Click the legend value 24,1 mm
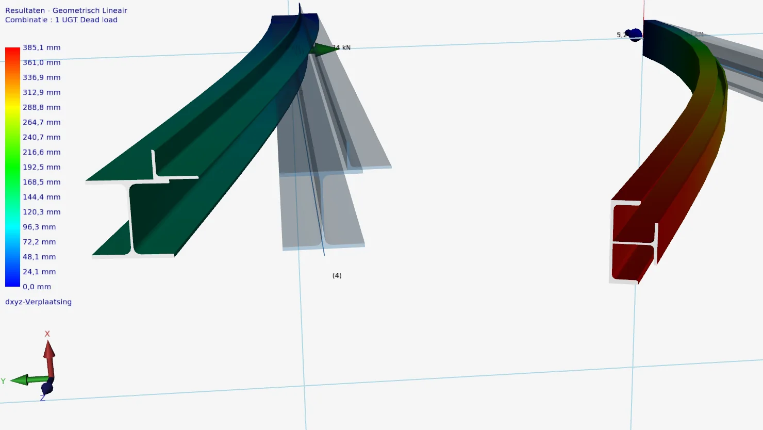763x430 pixels. tap(39, 272)
